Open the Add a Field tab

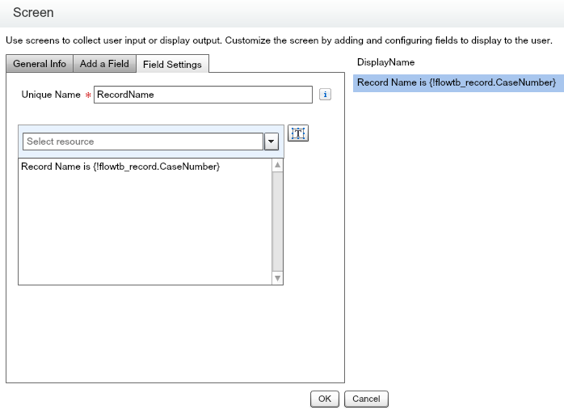104,65
